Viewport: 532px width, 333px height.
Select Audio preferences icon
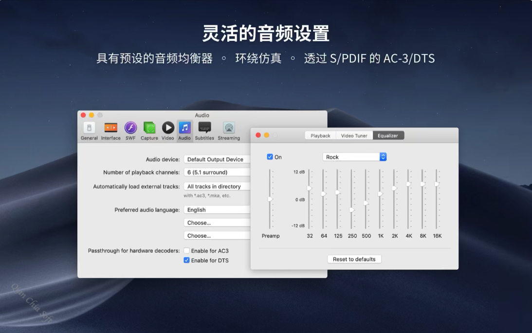pyautogui.click(x=184, y=131)
